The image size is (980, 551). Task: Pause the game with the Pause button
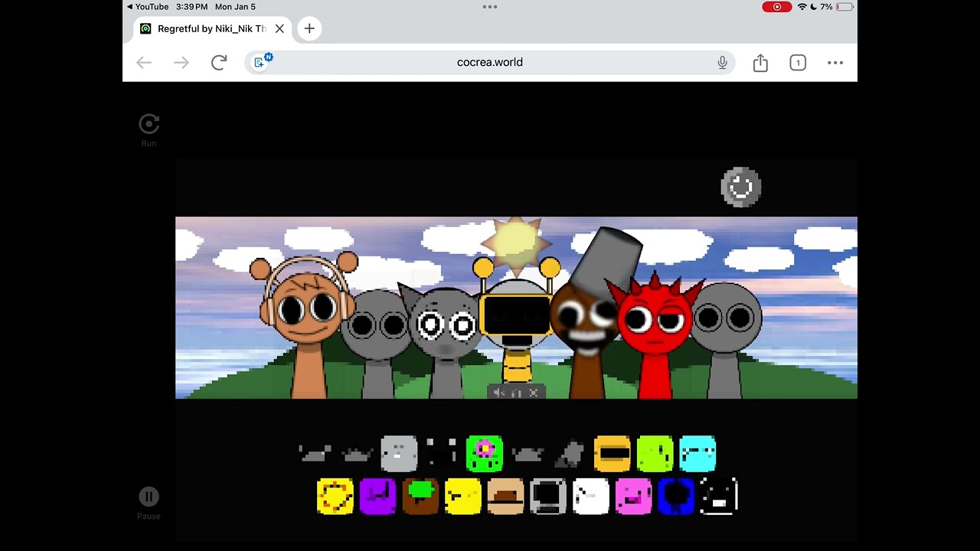click(x=149, y=497)
